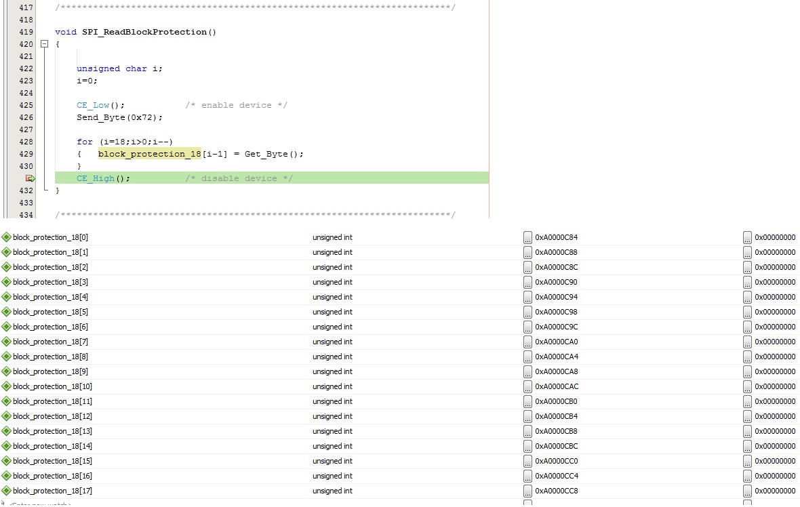Click the CE_Low() call on line 425
The width and height of the screenshot is (800, 507).
pos(100,105)
